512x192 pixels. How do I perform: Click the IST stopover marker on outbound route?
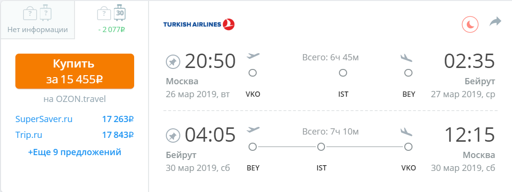tap(343, 73)
